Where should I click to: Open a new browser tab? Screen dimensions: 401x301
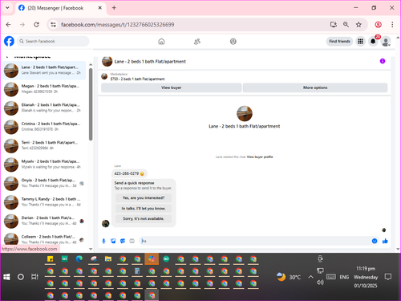[x=114, y=8]
